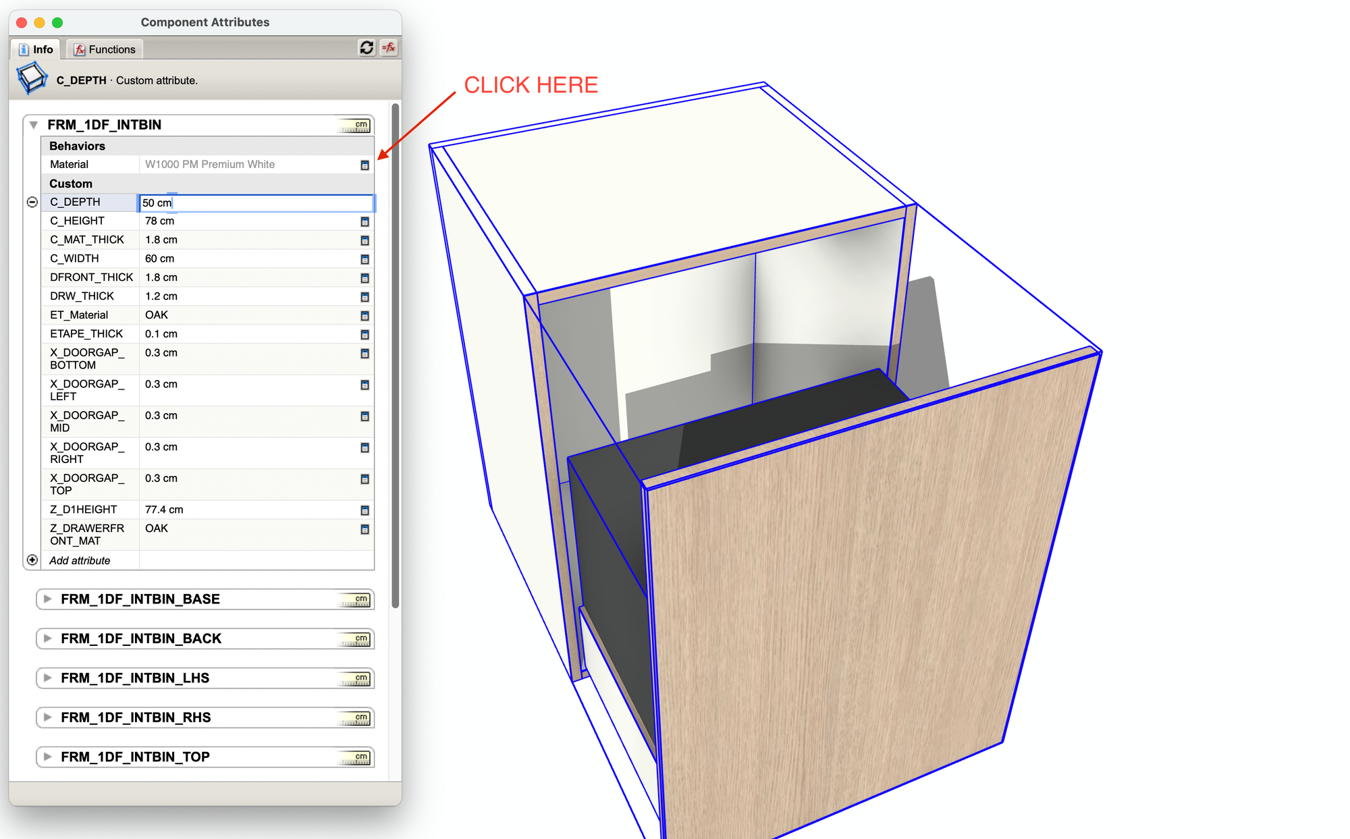Expand the FRM_1DF_INTBIN_TOP section

click(x=47, y=757)
